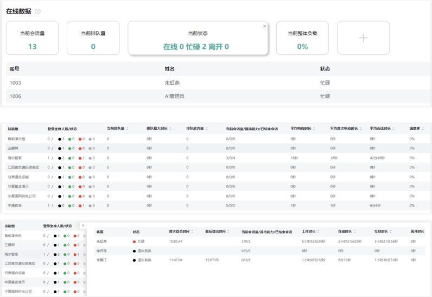Screen dimensions: 432x297
Task: Sort by 排队最大时长 column
Action: tap(170, 129)
